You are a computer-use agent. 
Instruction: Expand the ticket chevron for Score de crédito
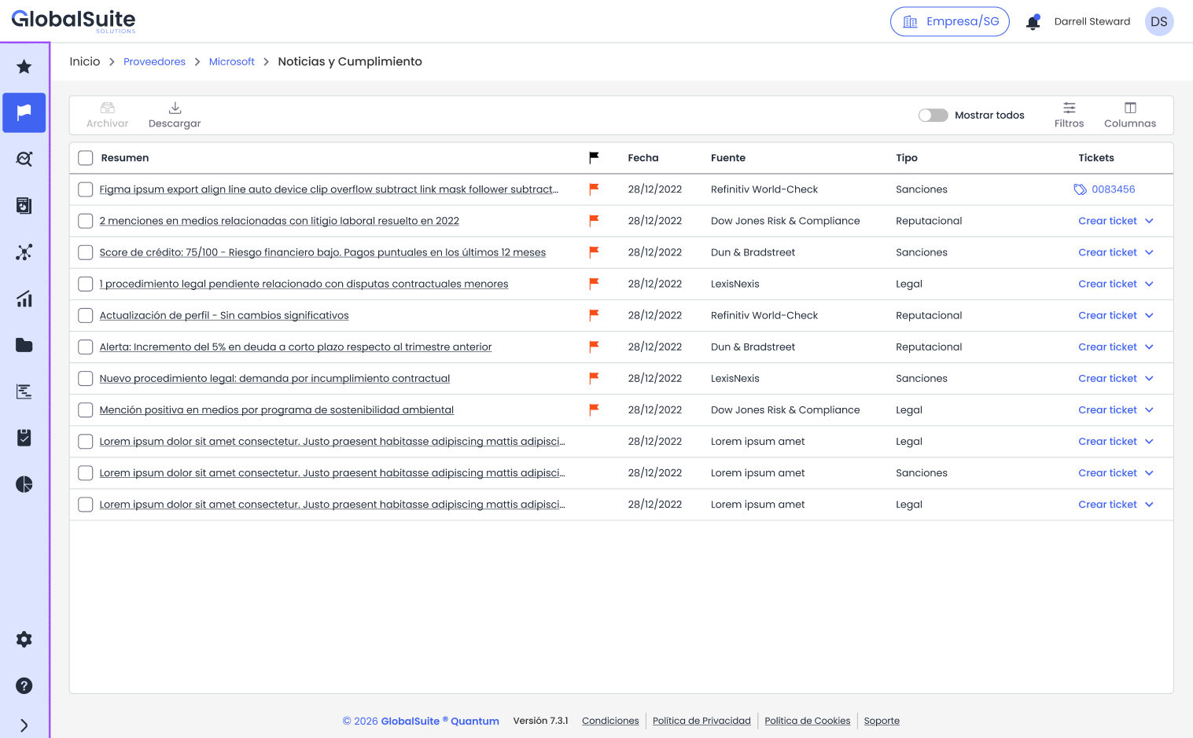coord(1149,252)
